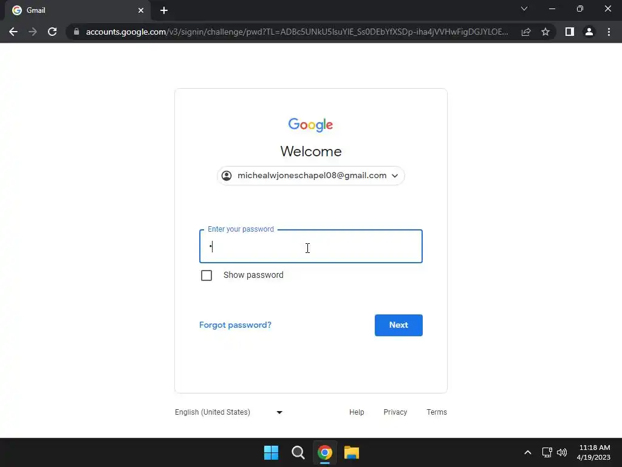
Task: Minimize the Chrome window
Action: pyautogui.click(x=552, y=9)
